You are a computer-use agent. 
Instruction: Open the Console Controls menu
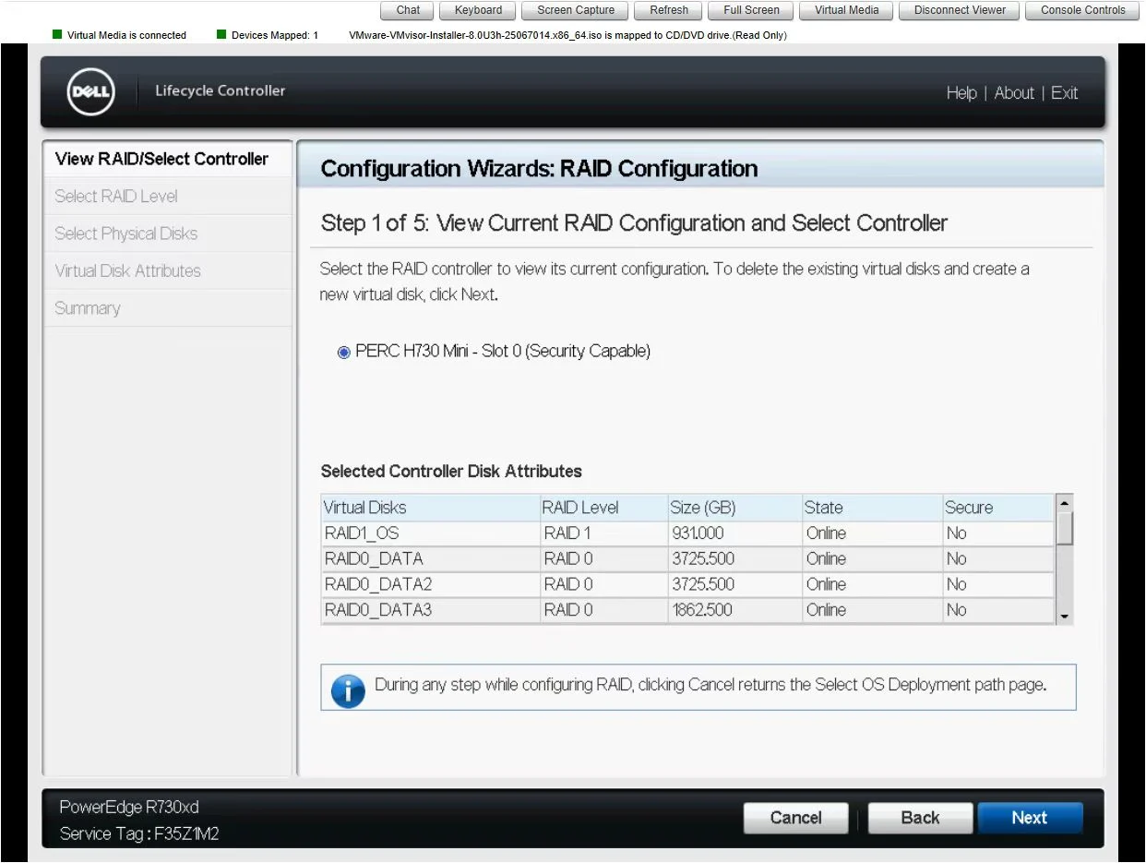click(1082, 10)
